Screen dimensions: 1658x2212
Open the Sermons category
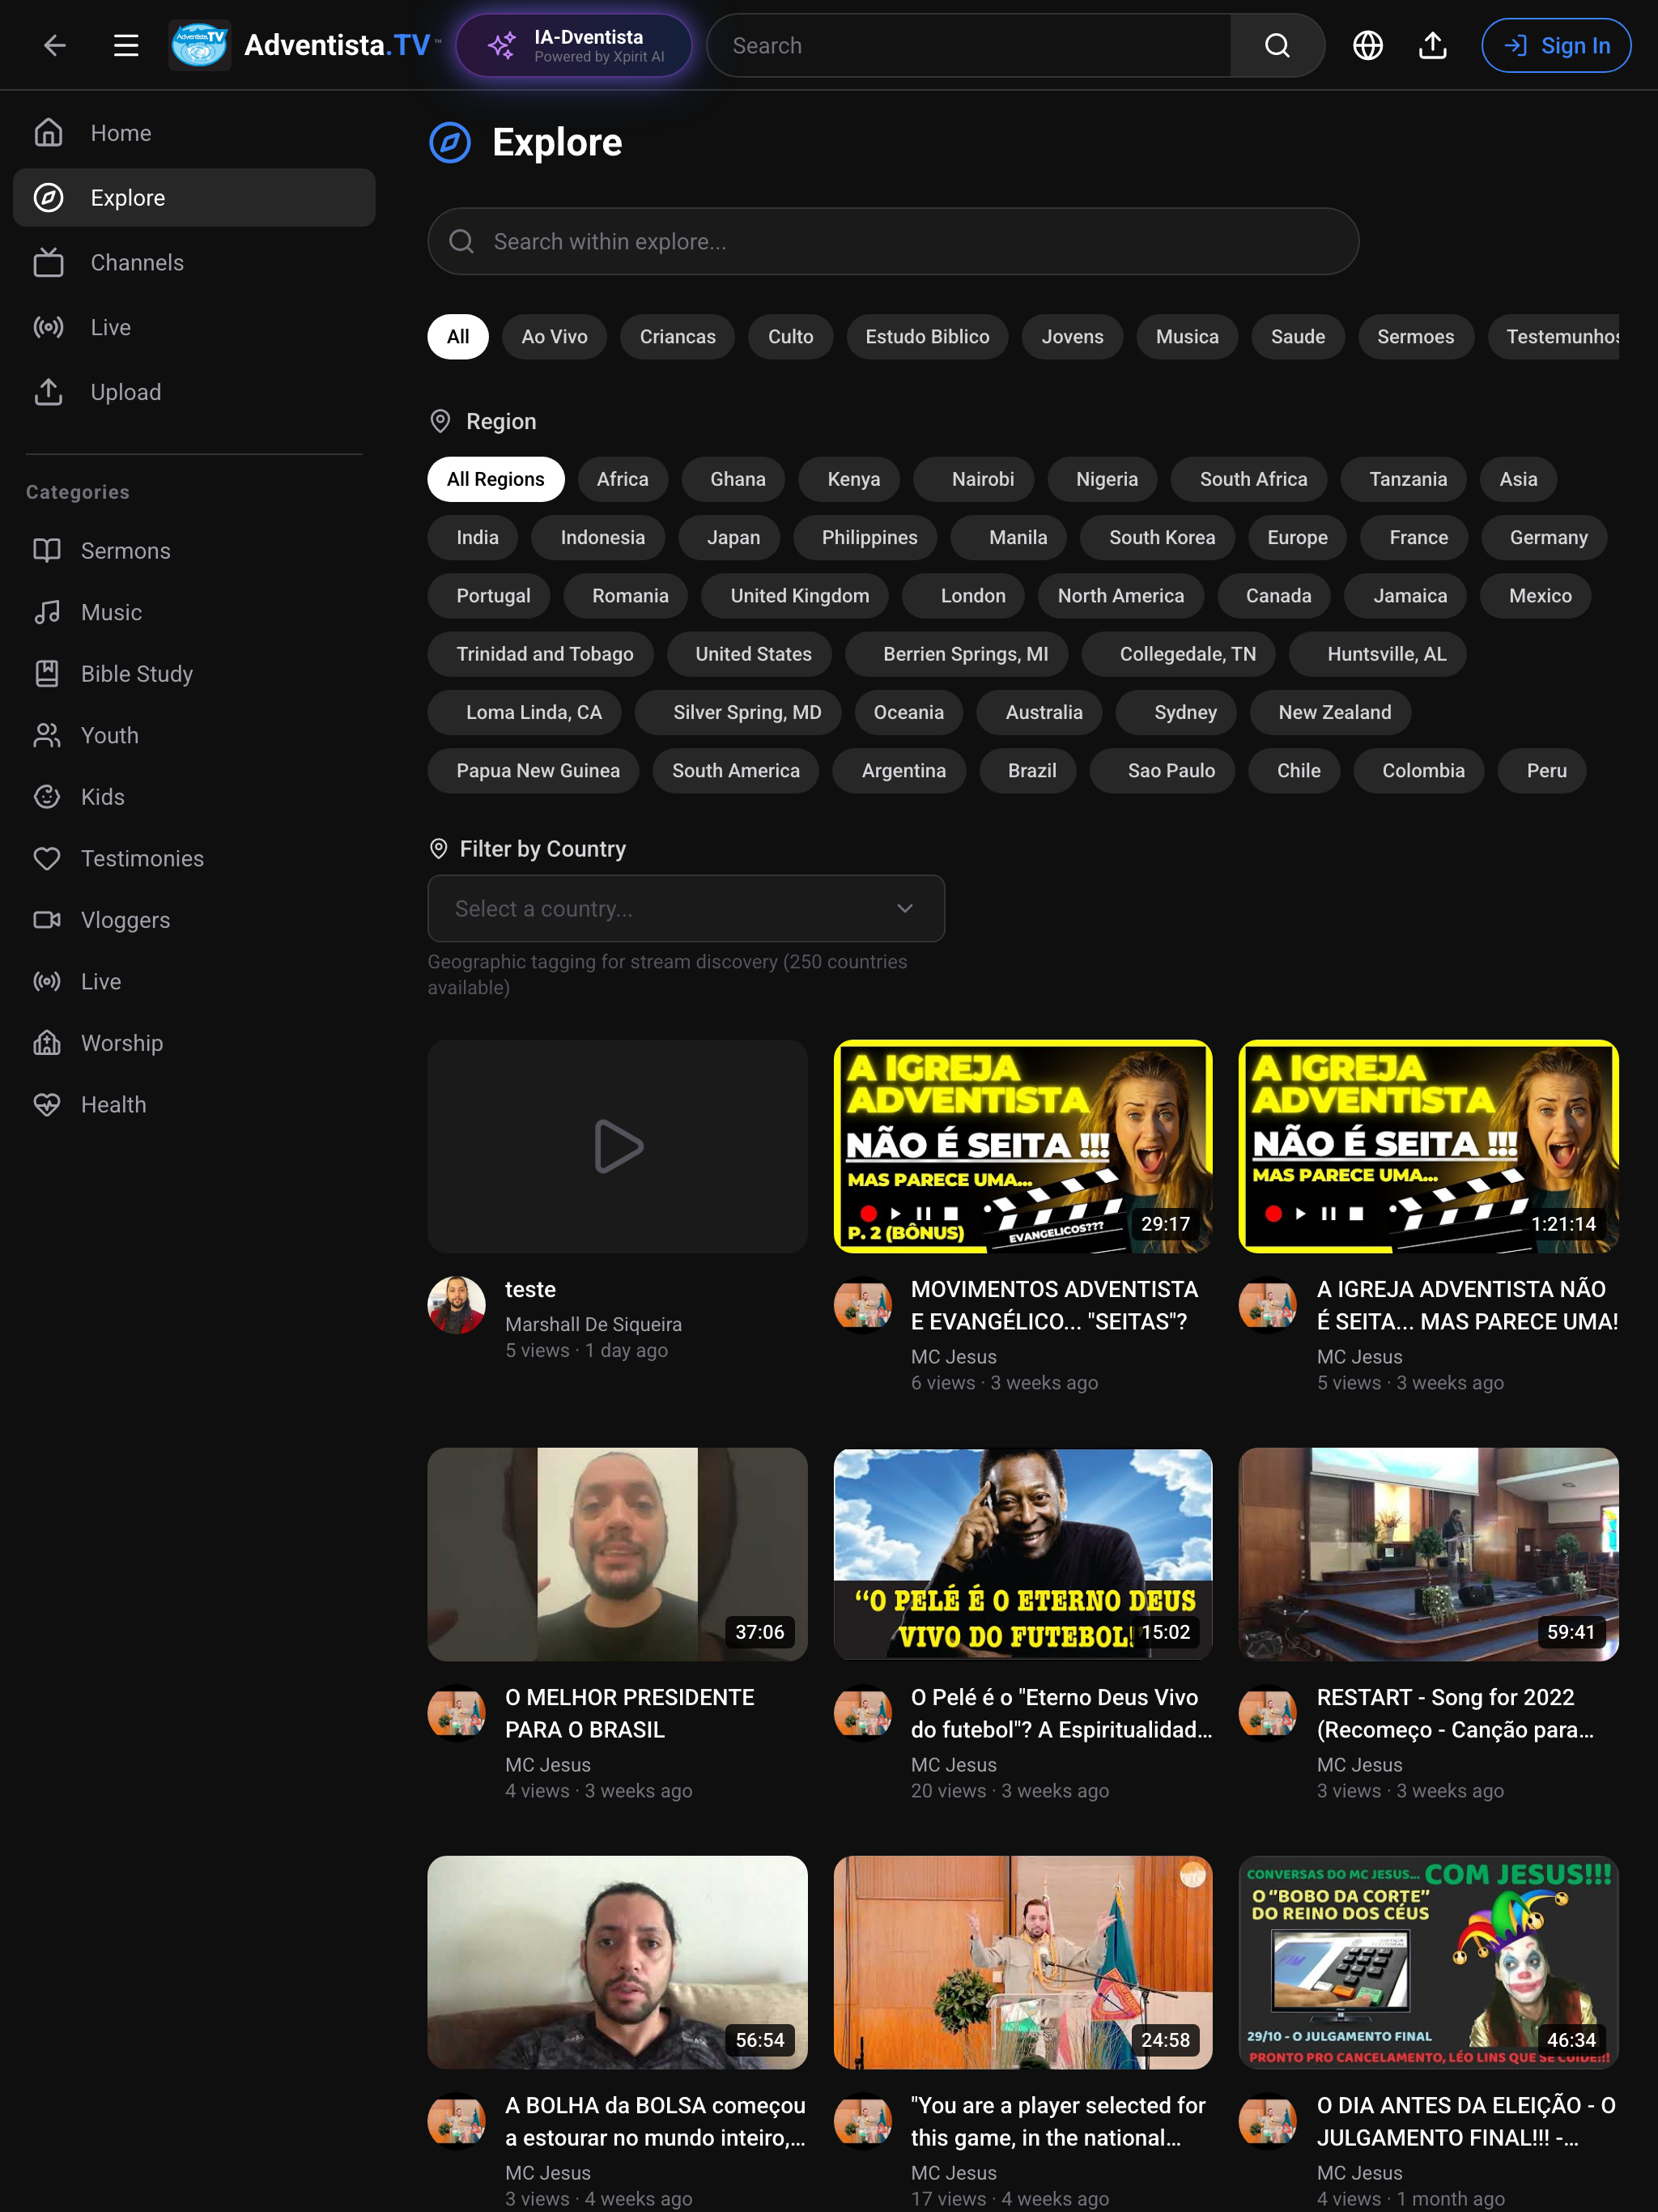[x=194, y=551]
